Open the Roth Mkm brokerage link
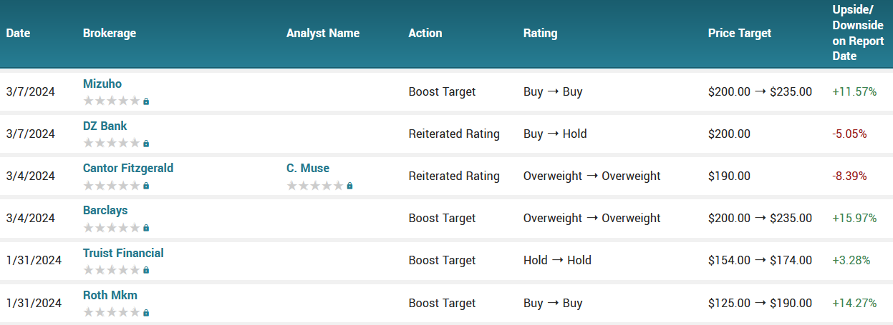The width and height of the screenshot is (893, 325). 110,295
